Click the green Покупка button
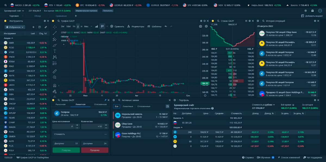Image resolution: width=326 pixels, height=162 pixels. (x=66, y=150)
